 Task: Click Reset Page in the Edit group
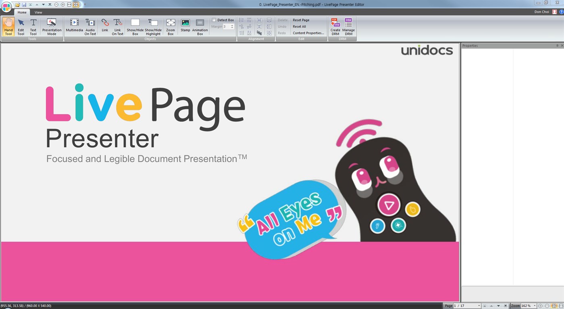tap(300, 20)
